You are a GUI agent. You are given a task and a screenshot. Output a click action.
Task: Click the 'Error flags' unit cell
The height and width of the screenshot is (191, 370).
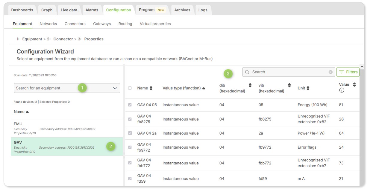coord(307,147)
